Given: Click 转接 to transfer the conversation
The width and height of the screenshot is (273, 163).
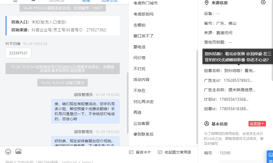Looking at the screenshot, I should pyautogui.click(x=86, y=1).
